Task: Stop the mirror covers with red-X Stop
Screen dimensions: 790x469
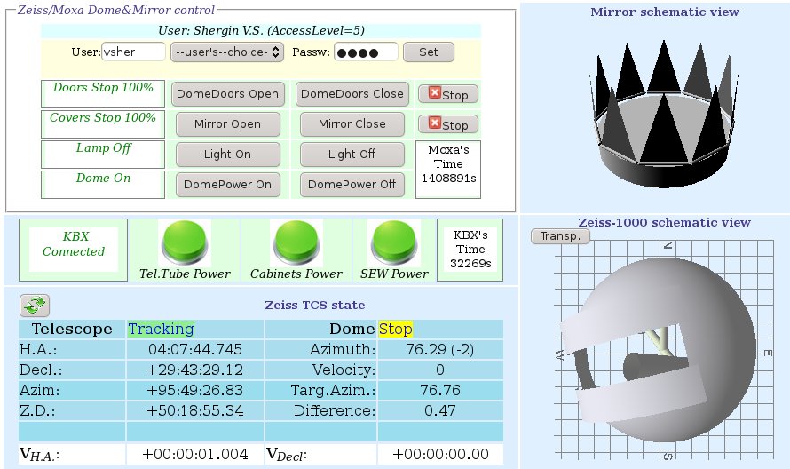Action: point(448,124)
